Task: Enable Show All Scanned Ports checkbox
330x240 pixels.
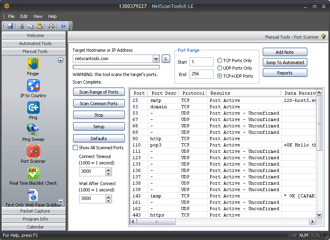Action: [76, 148]
